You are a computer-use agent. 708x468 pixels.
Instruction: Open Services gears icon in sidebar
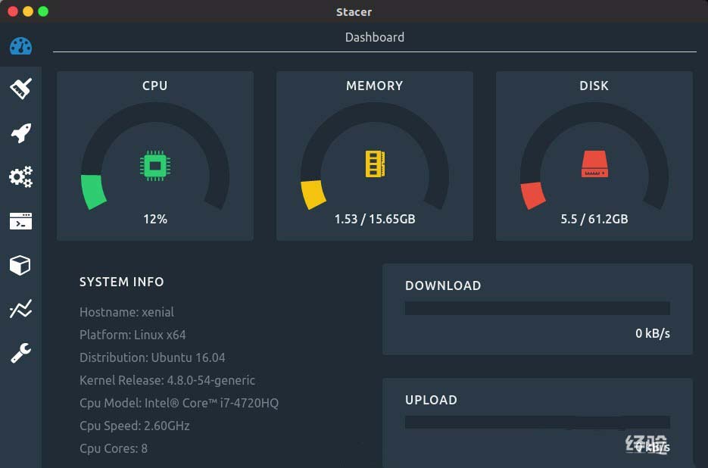pos(20,177)
